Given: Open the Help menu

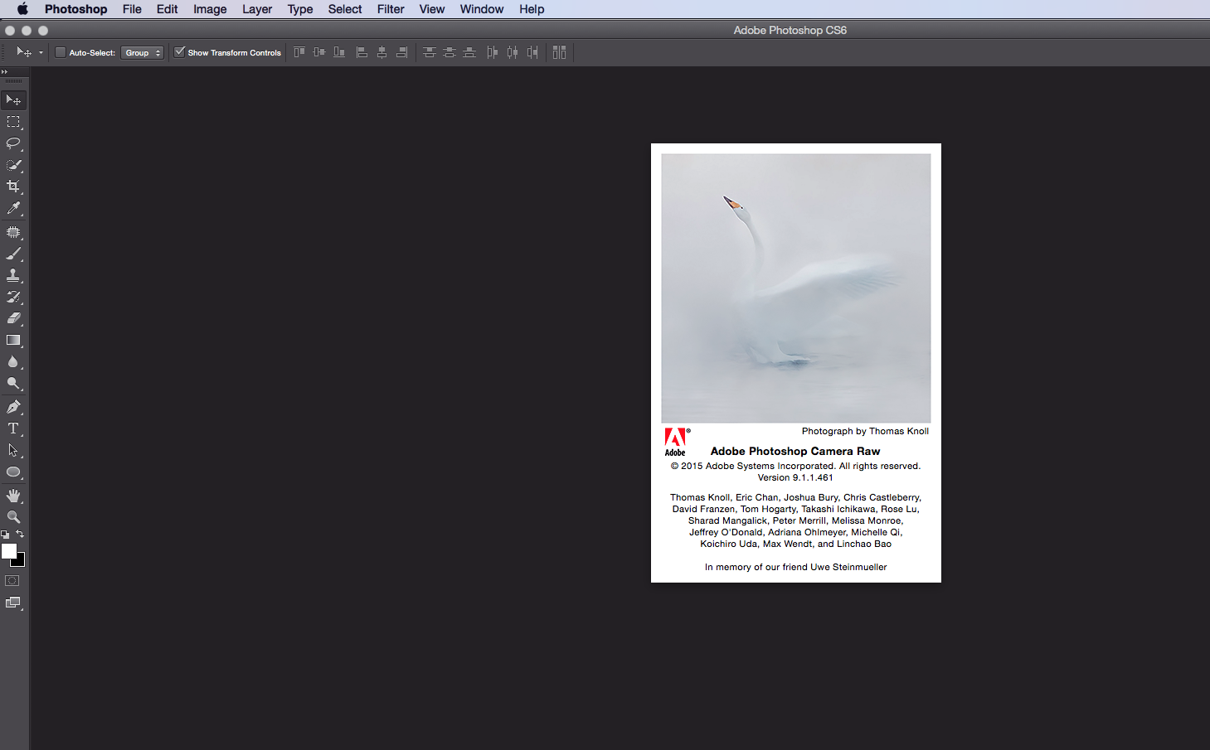Looking at the screenshot, I should coord(532,9).
